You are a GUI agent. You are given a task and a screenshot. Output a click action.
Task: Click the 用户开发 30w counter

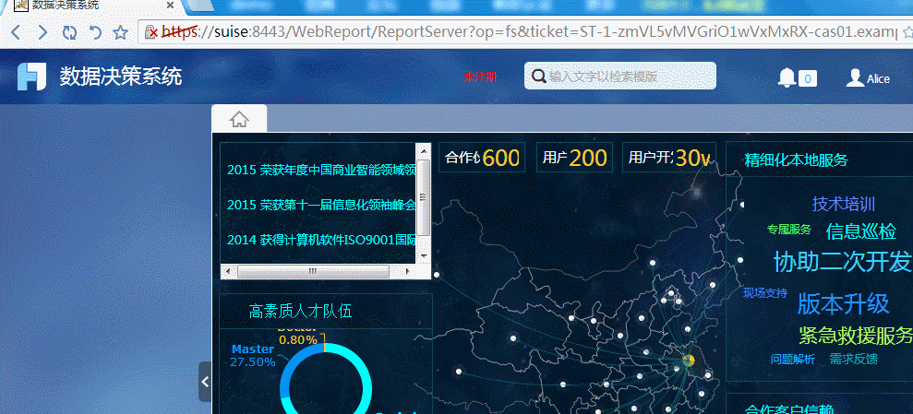pyautogui.click(x=669, y=158)
